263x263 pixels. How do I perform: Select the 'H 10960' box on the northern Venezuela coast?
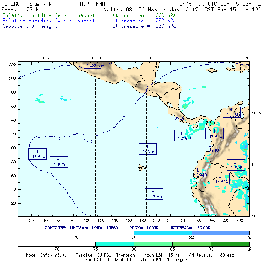pos(232,112)
